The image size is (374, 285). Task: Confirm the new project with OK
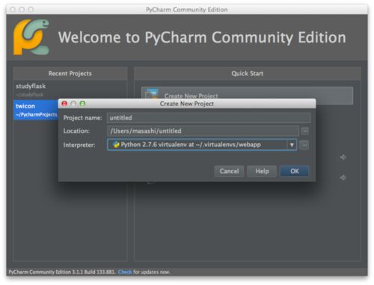295,171
